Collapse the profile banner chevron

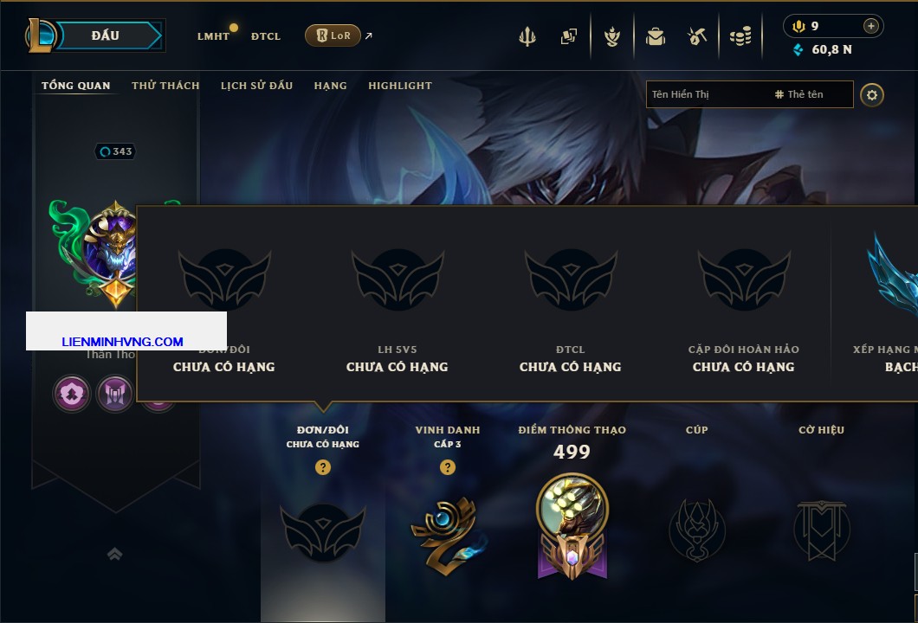point(114,554)
